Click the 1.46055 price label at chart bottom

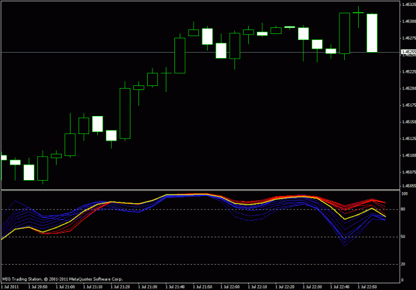pos(409,186)
